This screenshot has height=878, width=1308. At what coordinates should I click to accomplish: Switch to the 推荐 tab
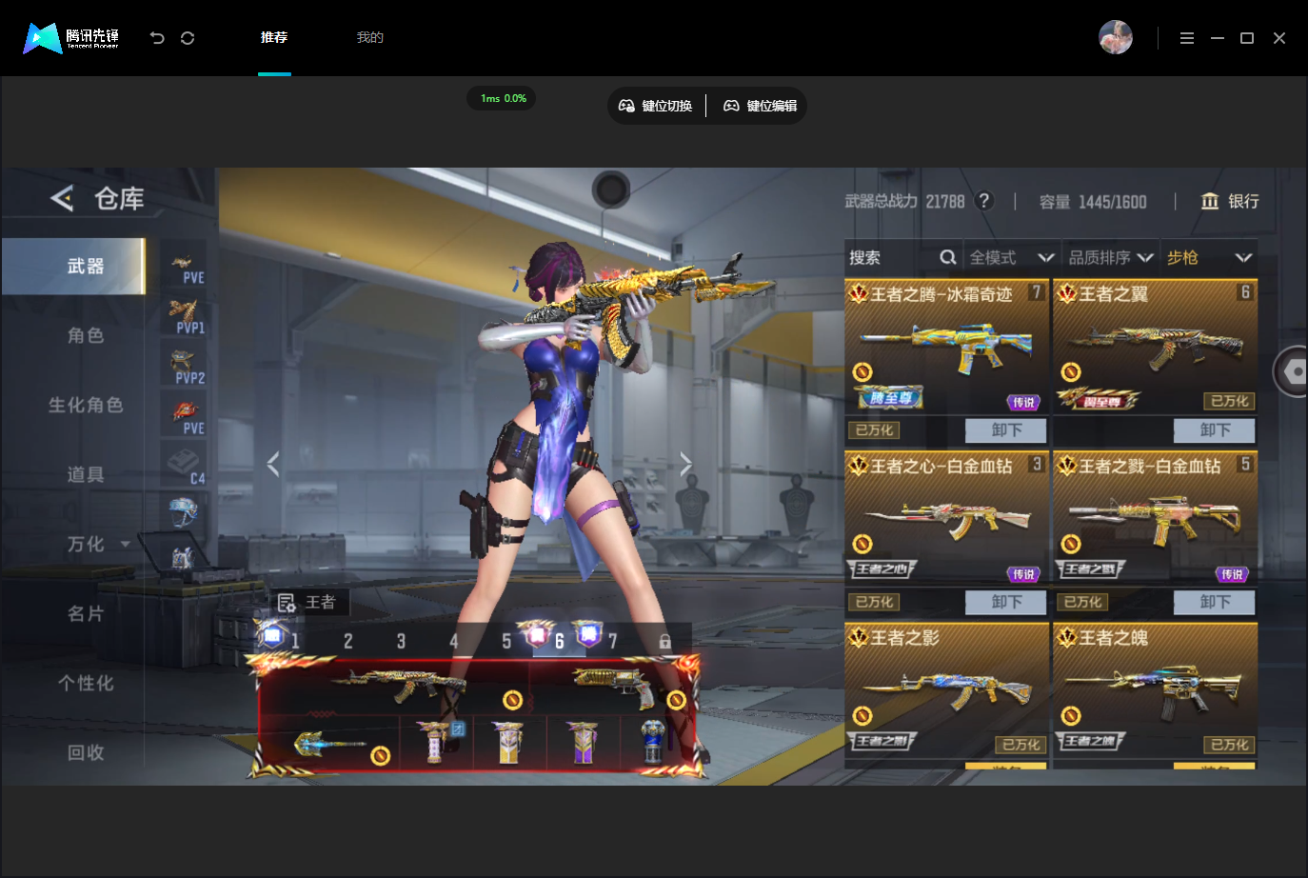point(274,37)
